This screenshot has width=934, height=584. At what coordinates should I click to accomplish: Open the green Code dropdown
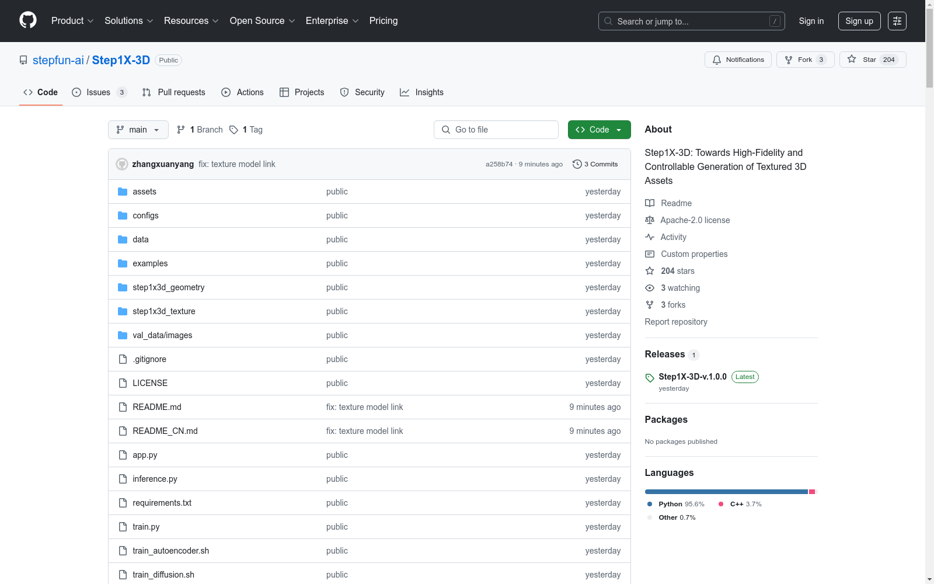pyautogui.click(x=600, y=130)
